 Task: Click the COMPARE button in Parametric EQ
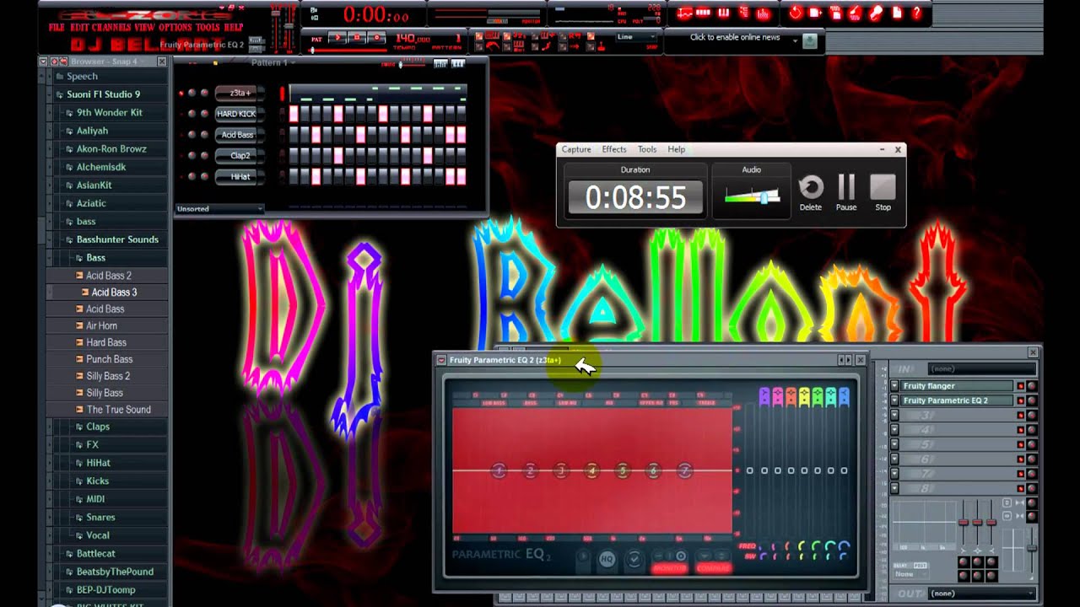(x=713, y=568)
